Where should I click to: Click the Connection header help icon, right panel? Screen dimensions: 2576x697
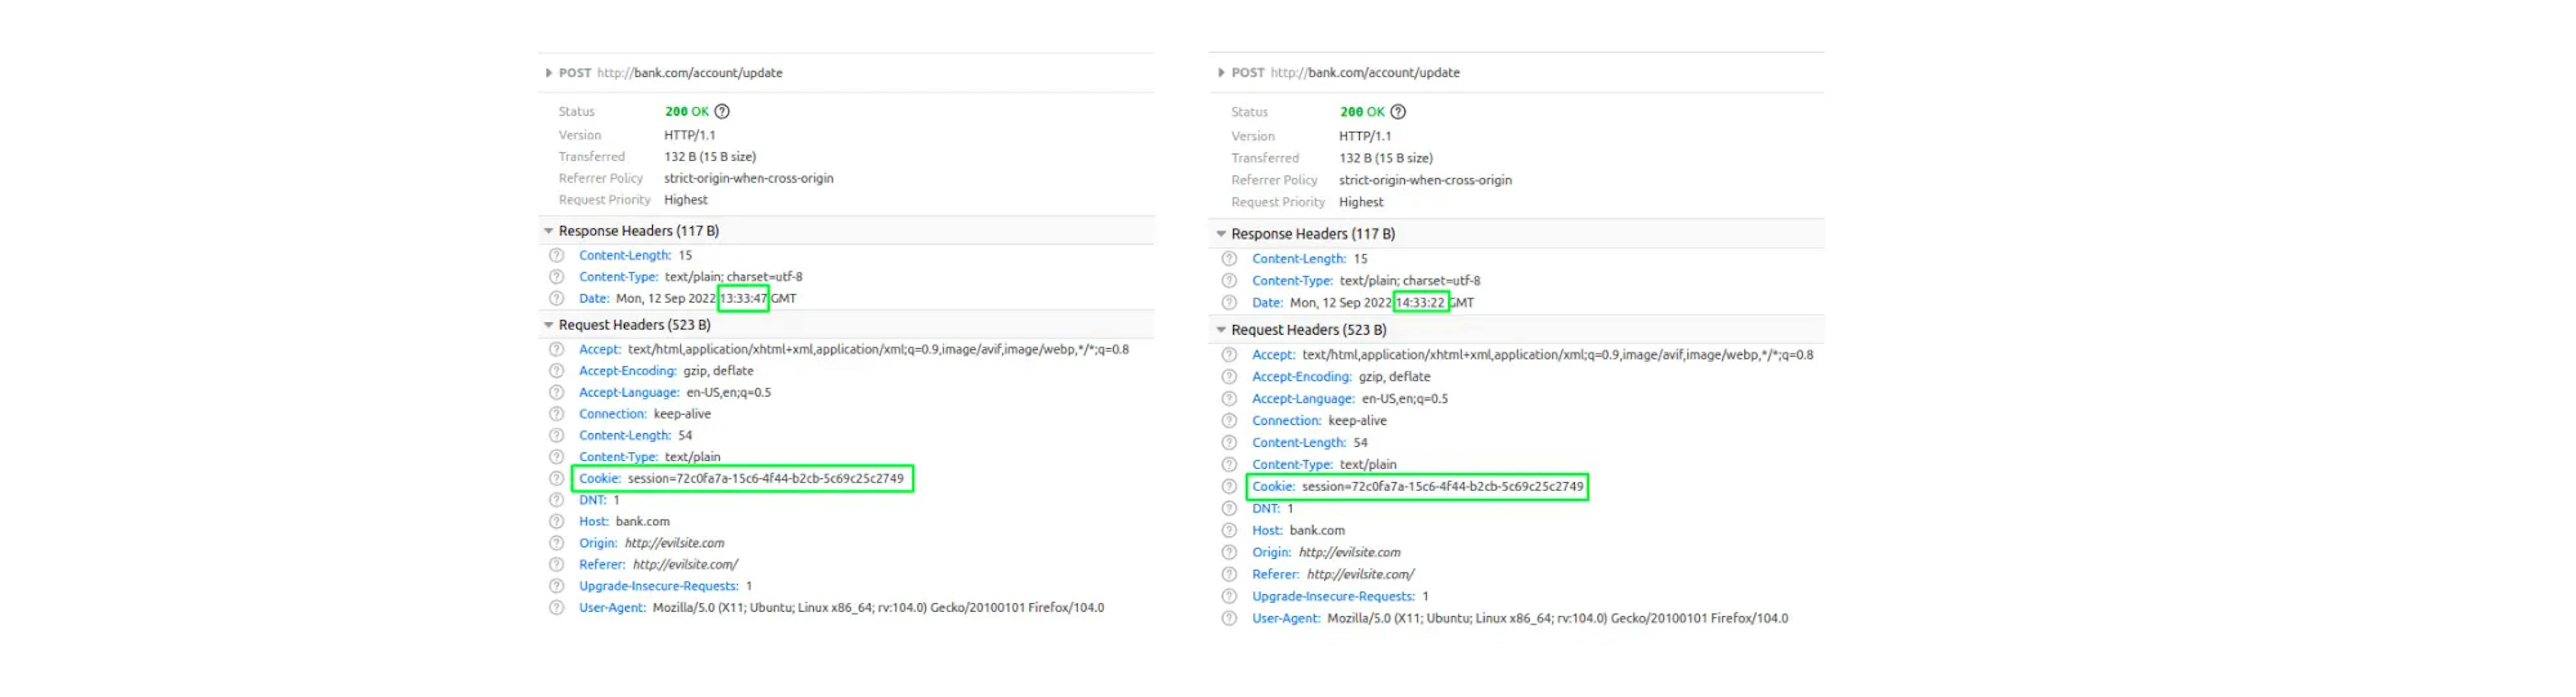click(1229, 421)
